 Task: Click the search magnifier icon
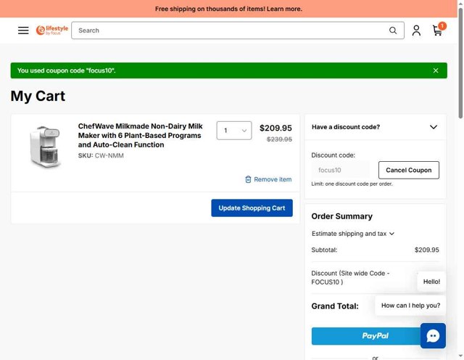[x=393, y=30]
